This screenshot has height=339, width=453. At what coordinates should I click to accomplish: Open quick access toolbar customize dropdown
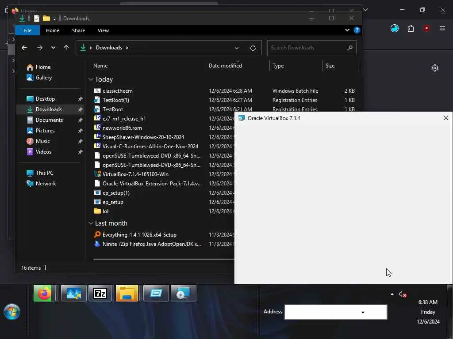tap(54, 19)
